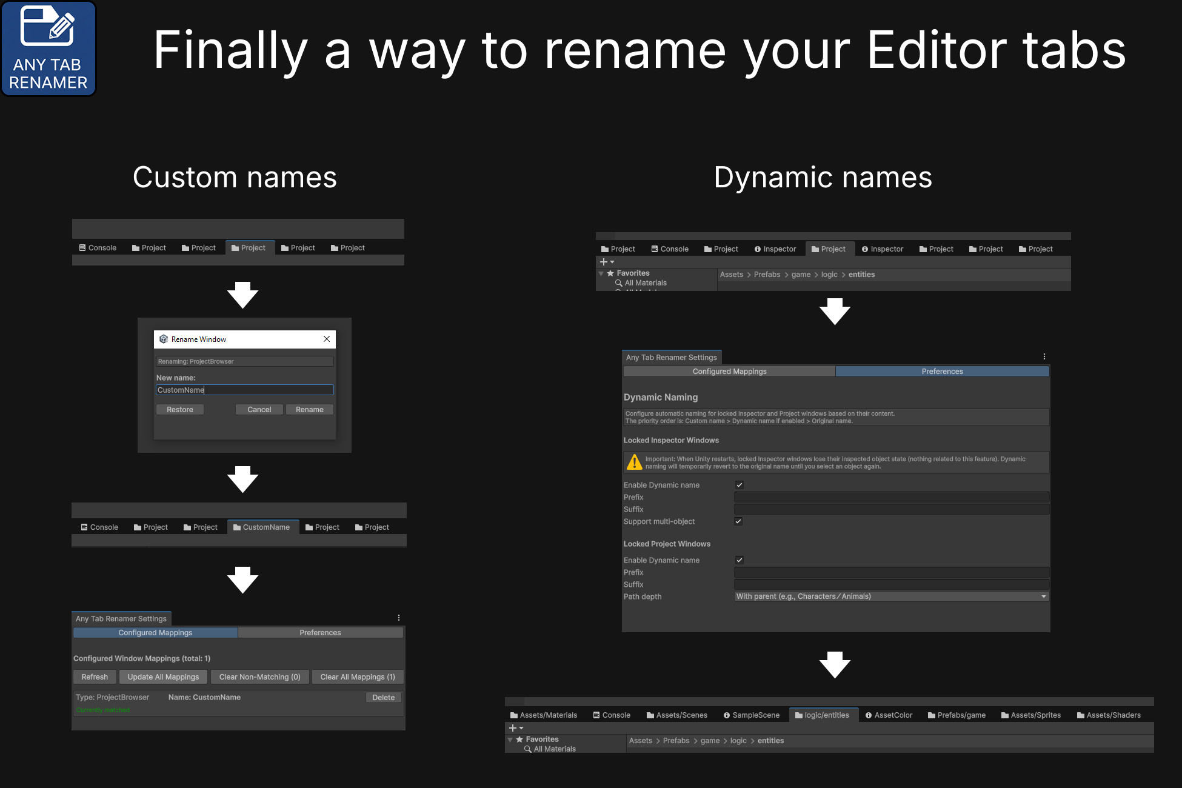Click Clear All Mappings (1)

click(x=358, y=677)
